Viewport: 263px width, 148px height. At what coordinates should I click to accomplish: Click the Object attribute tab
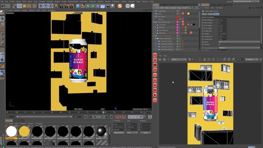216,14
